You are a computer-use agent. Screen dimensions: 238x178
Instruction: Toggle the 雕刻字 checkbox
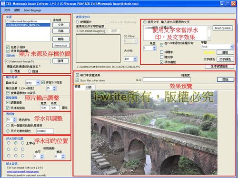161,57
